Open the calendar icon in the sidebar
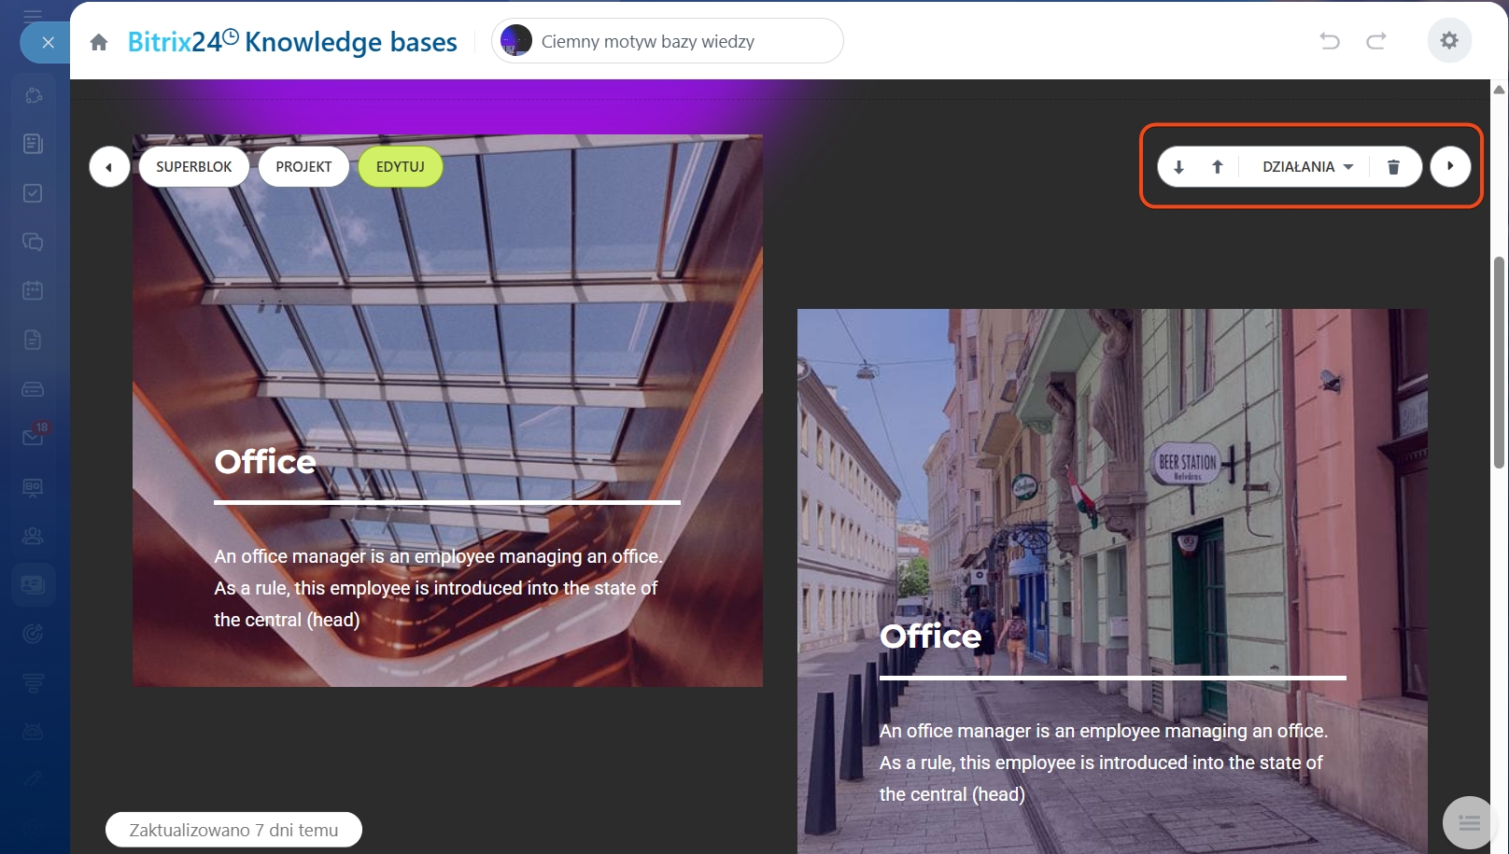1509x854 pixels. click(33, 290)
